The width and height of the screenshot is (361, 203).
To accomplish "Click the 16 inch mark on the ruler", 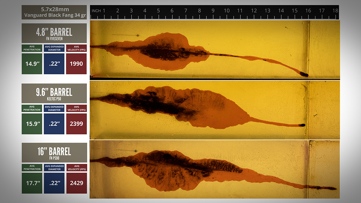I will pos(308,11).
